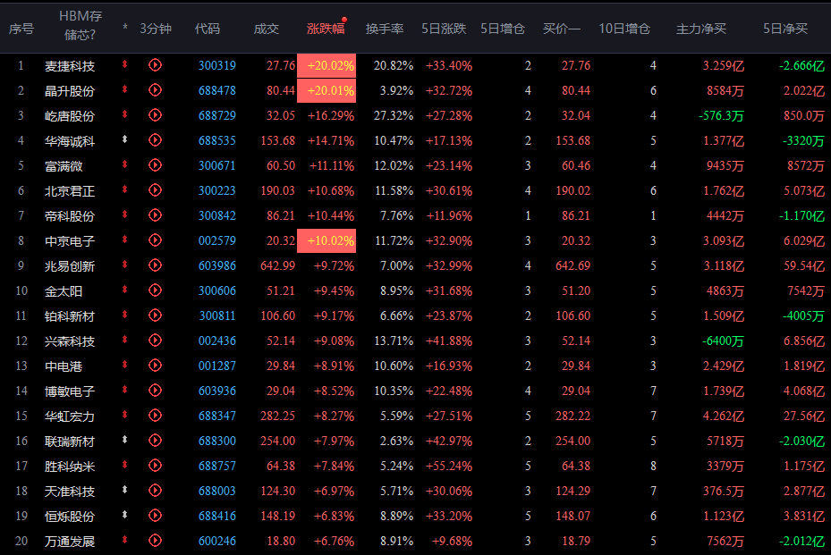Image resolution: width=831 pixels, height=555 pixels.
Task: Click 3-minute play icon in 兴森科技 row
Action: [x=155, y=341]
